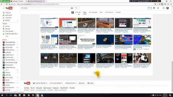Open 100 GB Dropbox video thumbnail
This screenshot has width=173, height=97.
49,40
